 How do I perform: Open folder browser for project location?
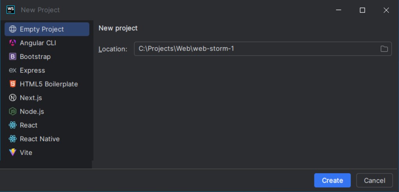click(x=384, y=49)
